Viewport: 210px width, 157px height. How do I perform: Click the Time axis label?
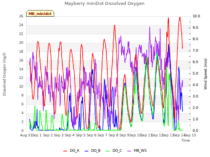[x=186, y=140]
